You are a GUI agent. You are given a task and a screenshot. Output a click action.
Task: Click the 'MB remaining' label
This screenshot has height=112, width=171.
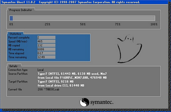coord(16,49)
